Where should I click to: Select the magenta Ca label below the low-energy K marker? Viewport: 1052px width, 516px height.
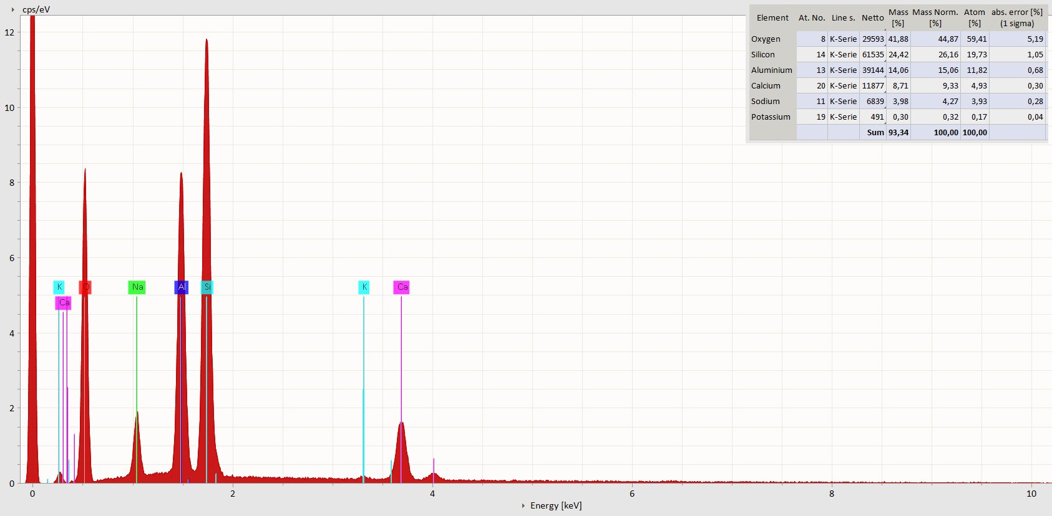63,303
